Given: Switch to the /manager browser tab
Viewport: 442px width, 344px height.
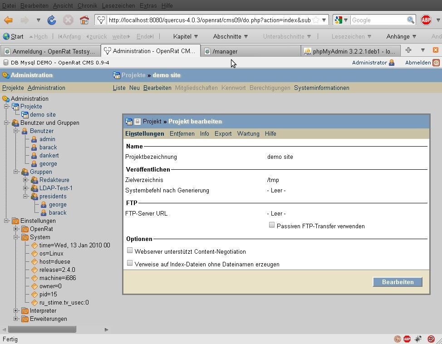Looking at the screenshot, I should (250, 51).
